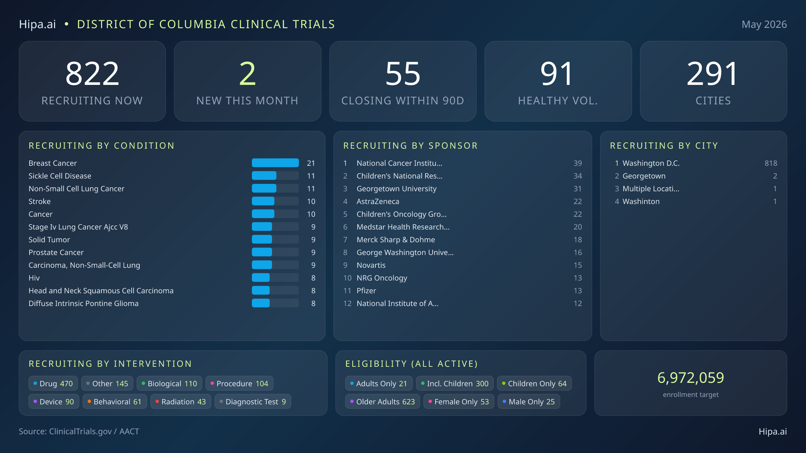
Task: Select the Solid Tumor row
Action: [x=172, y=240]
